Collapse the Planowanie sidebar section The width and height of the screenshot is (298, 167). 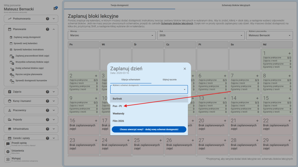click(x=54, y=29)
